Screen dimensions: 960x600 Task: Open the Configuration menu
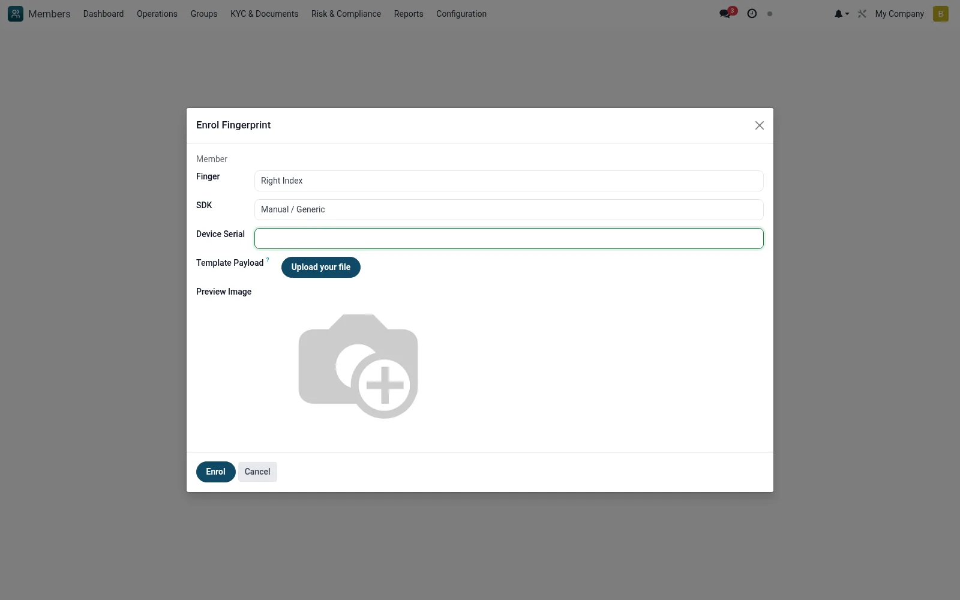click(461, 14)
